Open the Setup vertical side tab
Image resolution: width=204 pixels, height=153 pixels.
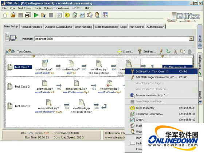point(200,37)
